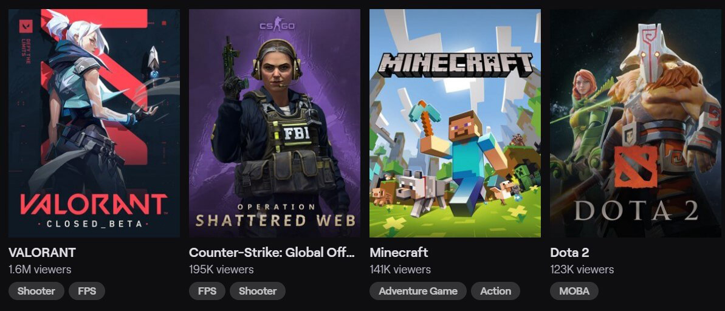The image size is (725, 311).
Task: Filter by the Adventure Game tag
Action: click(418, 291)
